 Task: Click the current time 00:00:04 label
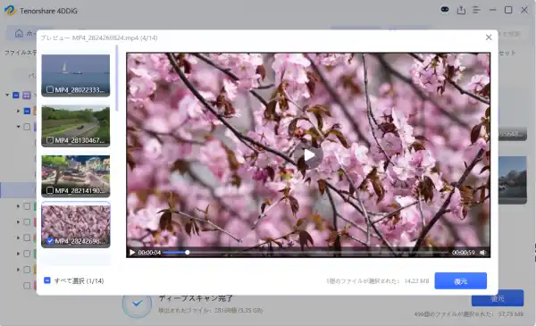[x=149, y=253]
